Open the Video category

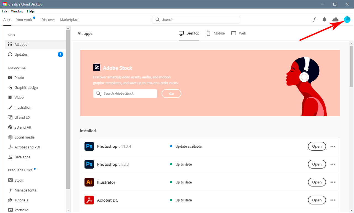click(19, 97)
